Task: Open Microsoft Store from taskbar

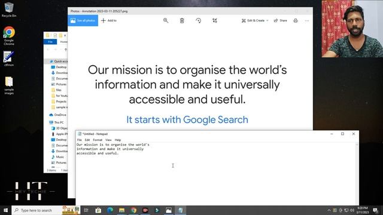Action: click(98, 210)
